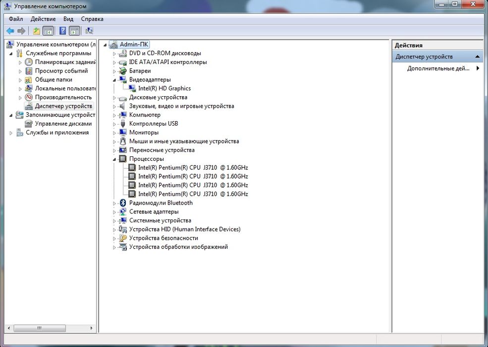Click the left pane scroll left arrow
Screen dimensions: 488x347
(9, 328)
